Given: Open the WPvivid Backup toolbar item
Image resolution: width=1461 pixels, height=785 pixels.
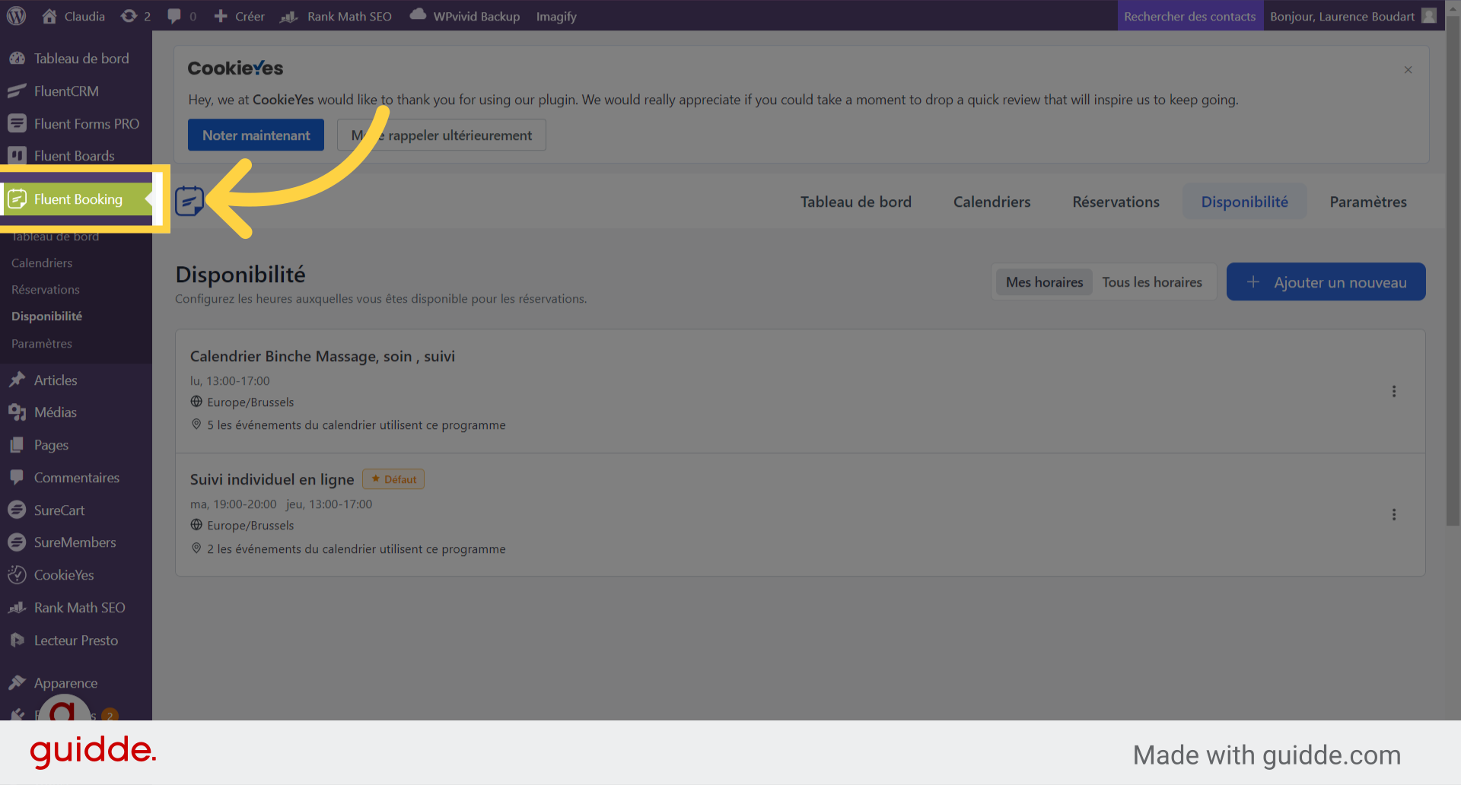Looking at the screenshot, I should 465,16.
